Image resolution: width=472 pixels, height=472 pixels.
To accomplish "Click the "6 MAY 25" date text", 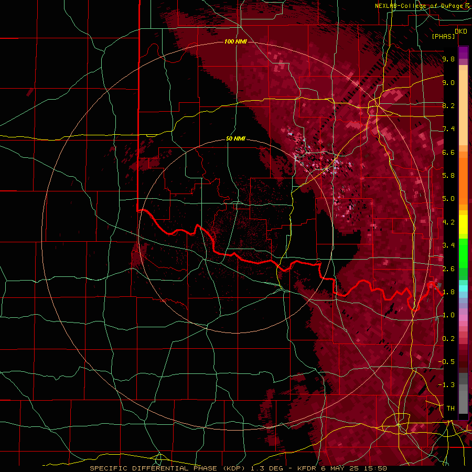I will pyautogui.click(x=340, y=468).
